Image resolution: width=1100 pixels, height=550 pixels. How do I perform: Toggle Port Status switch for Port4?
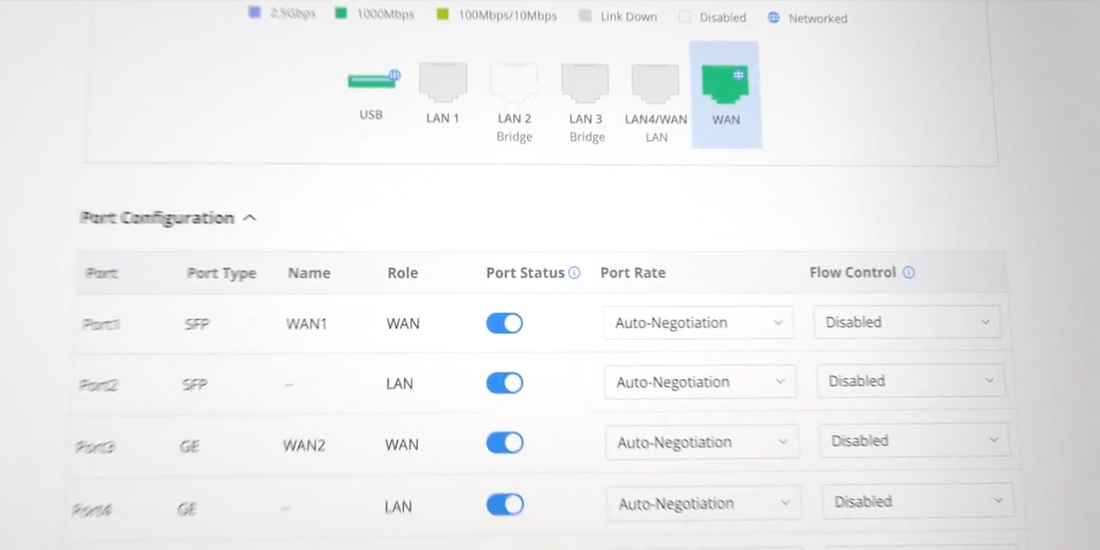click(x=504, y=504)
